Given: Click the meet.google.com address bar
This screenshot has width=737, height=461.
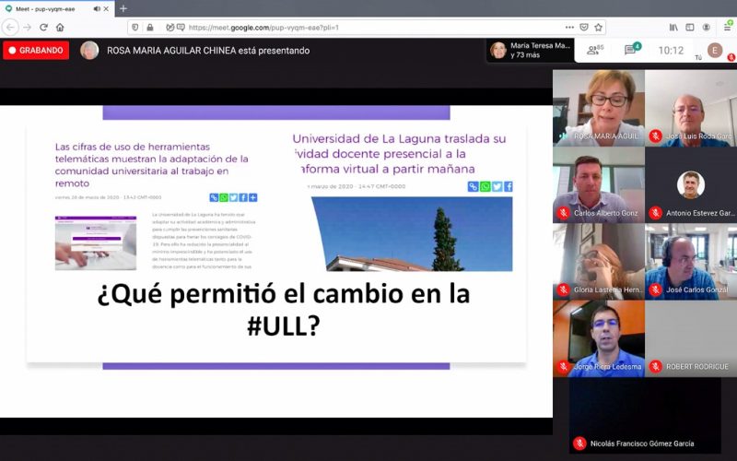Looking at the screenshot, I should click(x=367, y=28).
